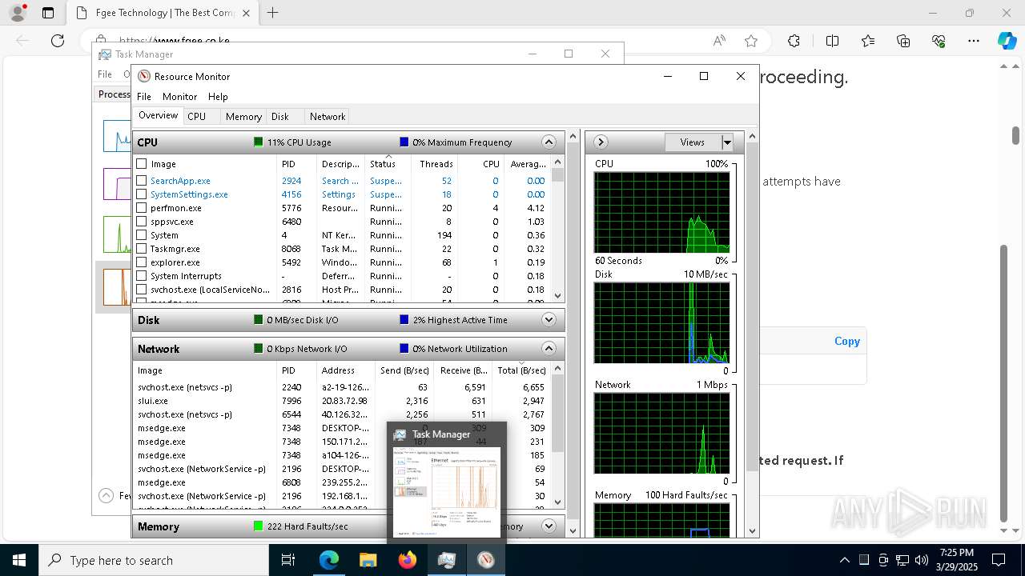This screenshot has width=1025, height=576.
Task: Open the Windows Start menu
Action: tap(19, 560)
